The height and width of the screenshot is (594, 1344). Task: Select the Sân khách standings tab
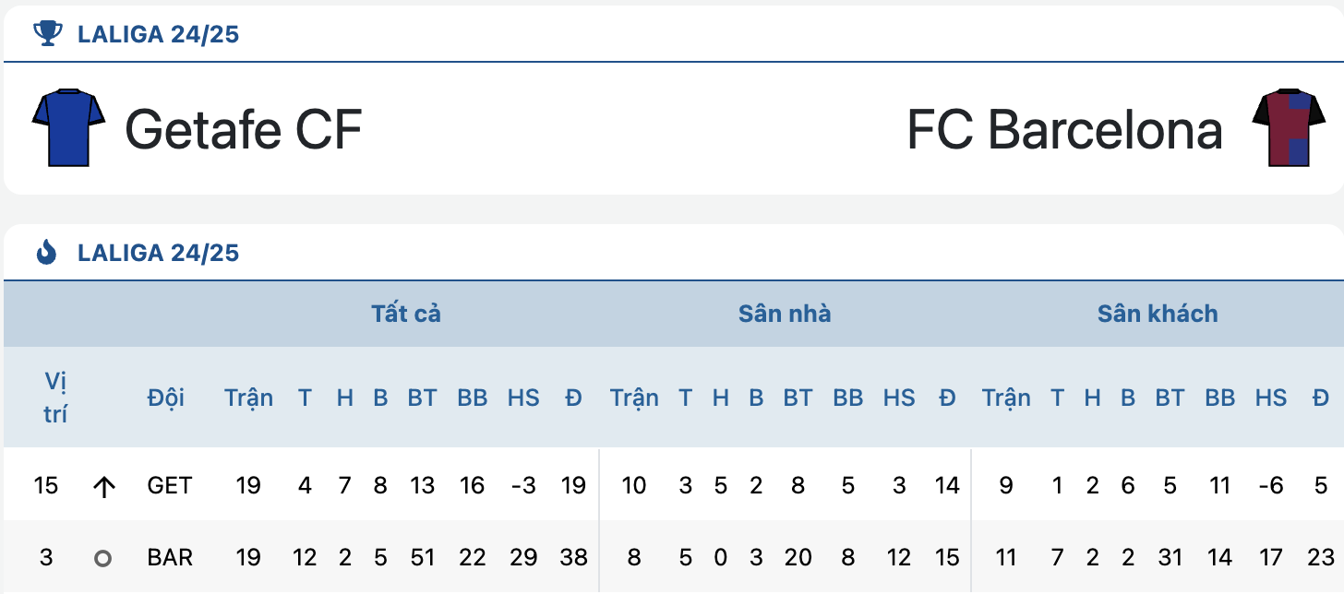1158,314
